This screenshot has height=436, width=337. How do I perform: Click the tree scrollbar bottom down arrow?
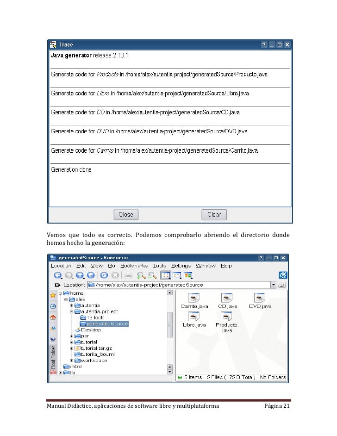click(x=169, y=372)
